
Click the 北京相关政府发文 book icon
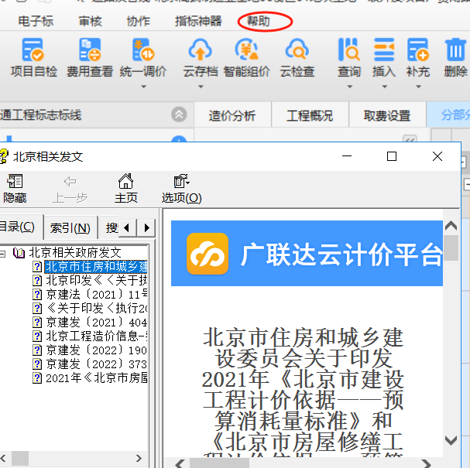point(19,253)
